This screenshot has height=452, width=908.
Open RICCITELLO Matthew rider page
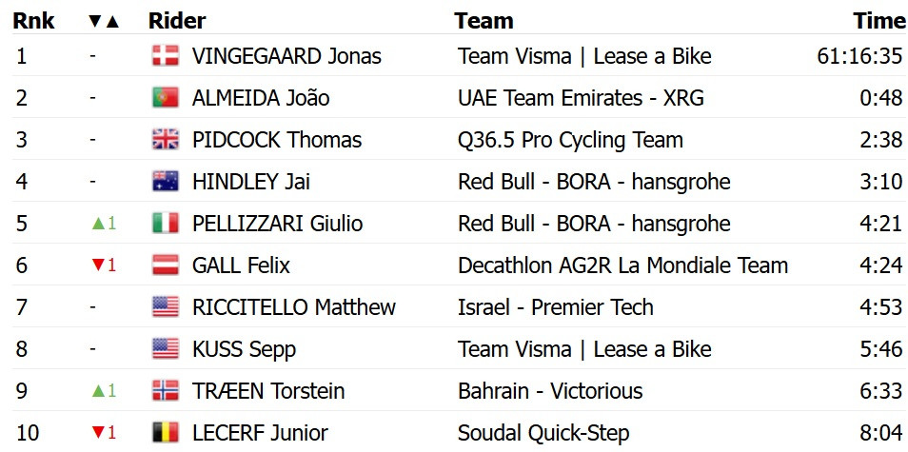coord(293,307)
